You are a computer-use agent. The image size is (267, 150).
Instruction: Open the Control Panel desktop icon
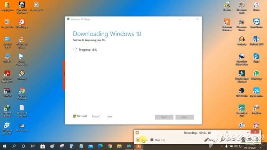[7, 42]
